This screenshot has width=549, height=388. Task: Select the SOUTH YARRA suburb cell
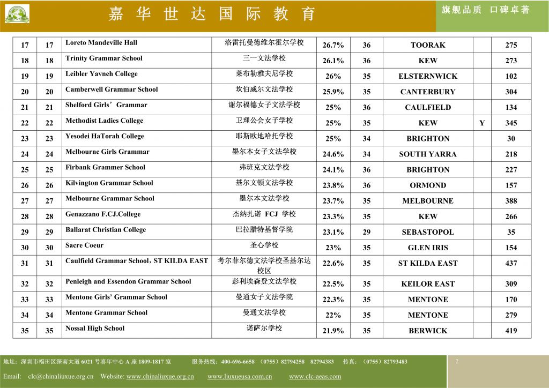(x=427, y=154)
